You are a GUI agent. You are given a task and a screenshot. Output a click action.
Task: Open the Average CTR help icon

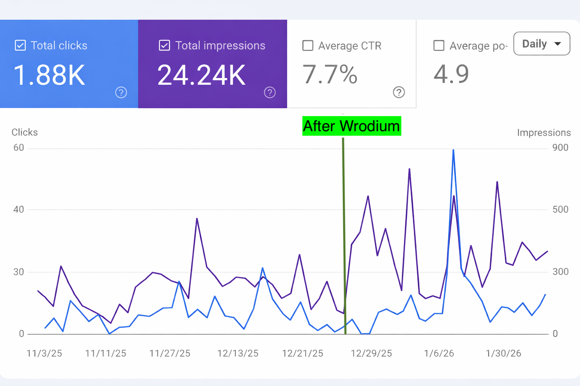pos(399,92)
